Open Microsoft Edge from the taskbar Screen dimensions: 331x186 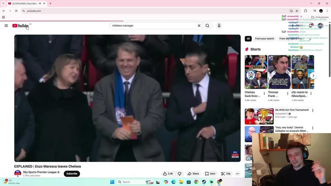point(174,182)
